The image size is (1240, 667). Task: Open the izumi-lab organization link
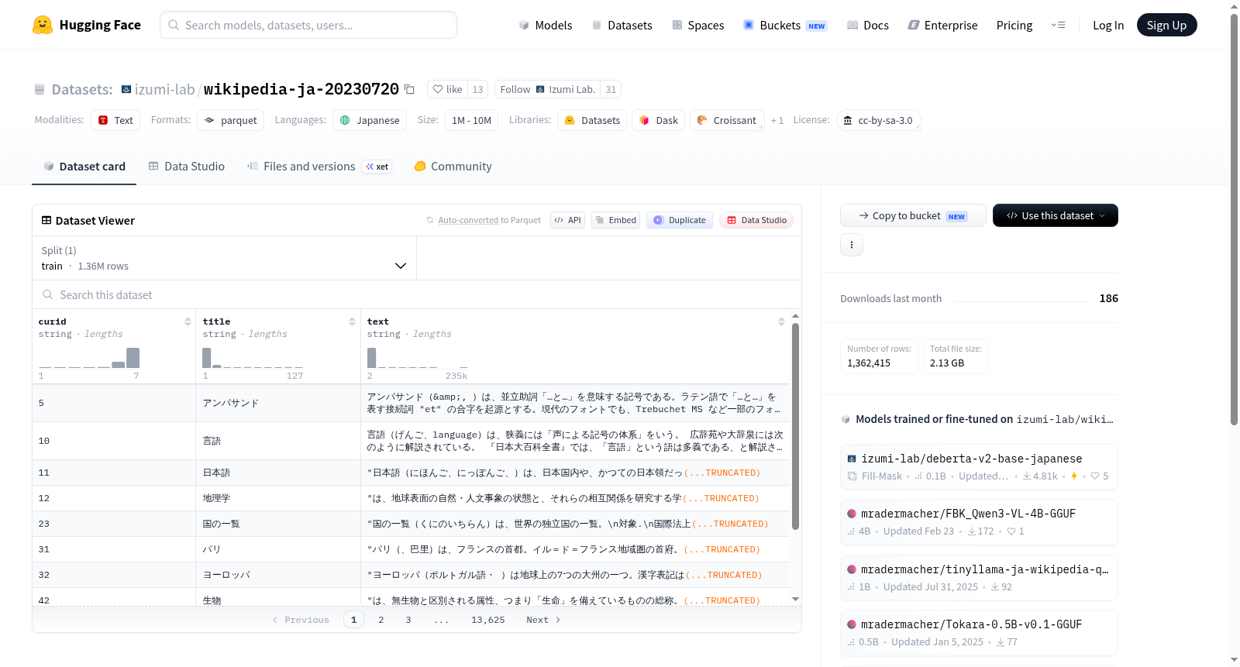tap(164, 90)
